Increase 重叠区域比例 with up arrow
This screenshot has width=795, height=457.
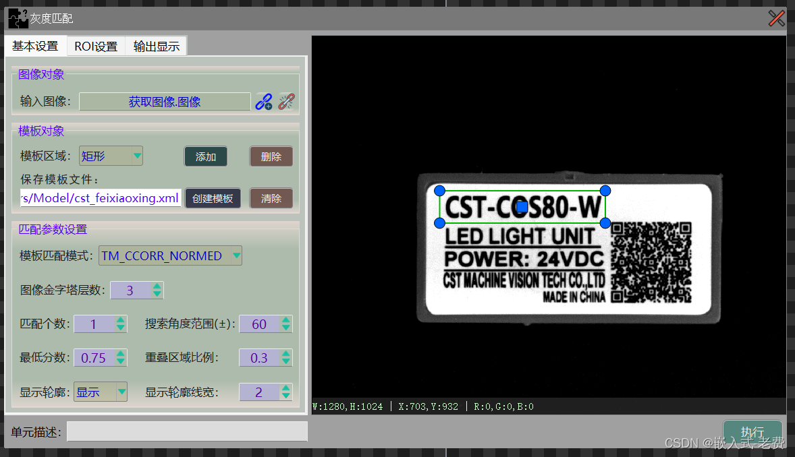[286, 354]
